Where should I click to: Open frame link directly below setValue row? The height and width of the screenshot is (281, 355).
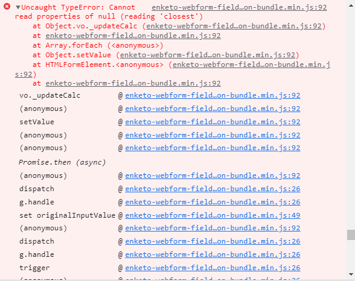click(x=213, y=135)
